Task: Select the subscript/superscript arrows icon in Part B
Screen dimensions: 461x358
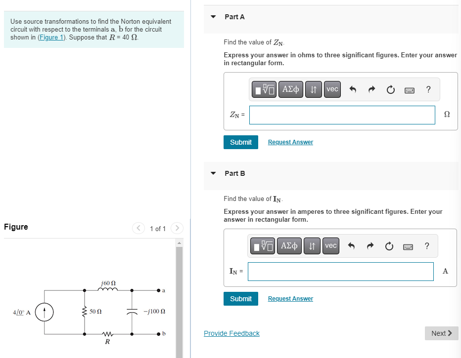Action: [x=312, y=246]
